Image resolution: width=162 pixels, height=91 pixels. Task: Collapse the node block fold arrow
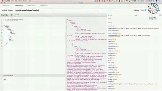coord(3,29)
